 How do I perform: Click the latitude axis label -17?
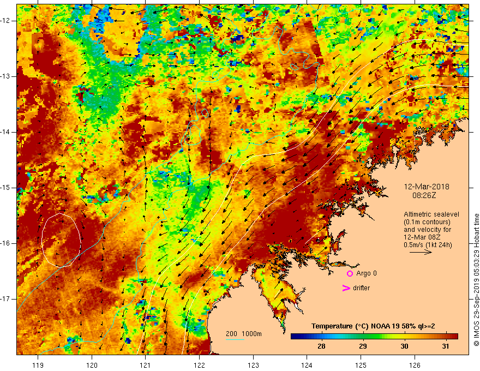(6, 299)
